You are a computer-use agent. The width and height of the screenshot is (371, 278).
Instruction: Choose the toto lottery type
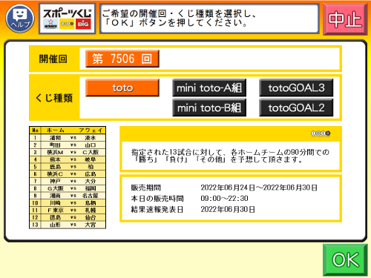(122, 87)
